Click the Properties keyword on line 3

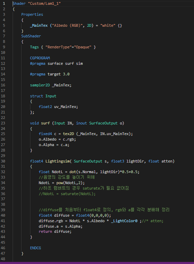click(x=32, y=14)
